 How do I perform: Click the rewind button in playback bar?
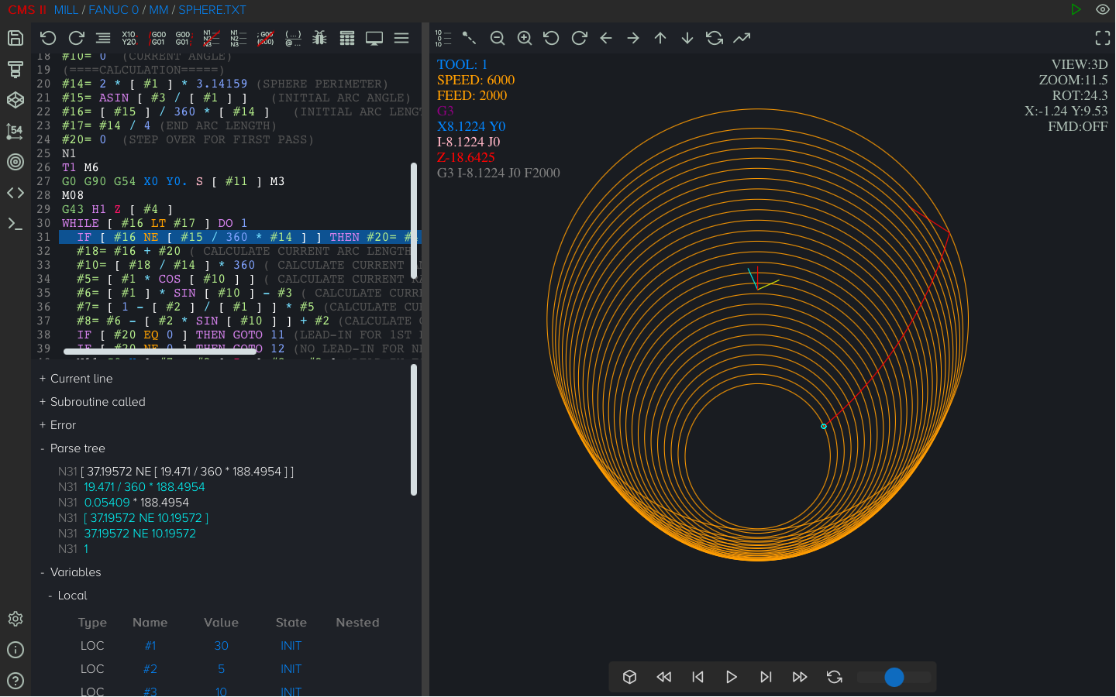click(664, 677)
